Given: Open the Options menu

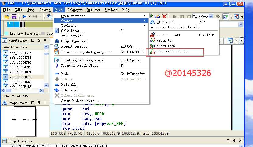Looking at the screenshot, I should pyautogui.click(x=93, y=10).
